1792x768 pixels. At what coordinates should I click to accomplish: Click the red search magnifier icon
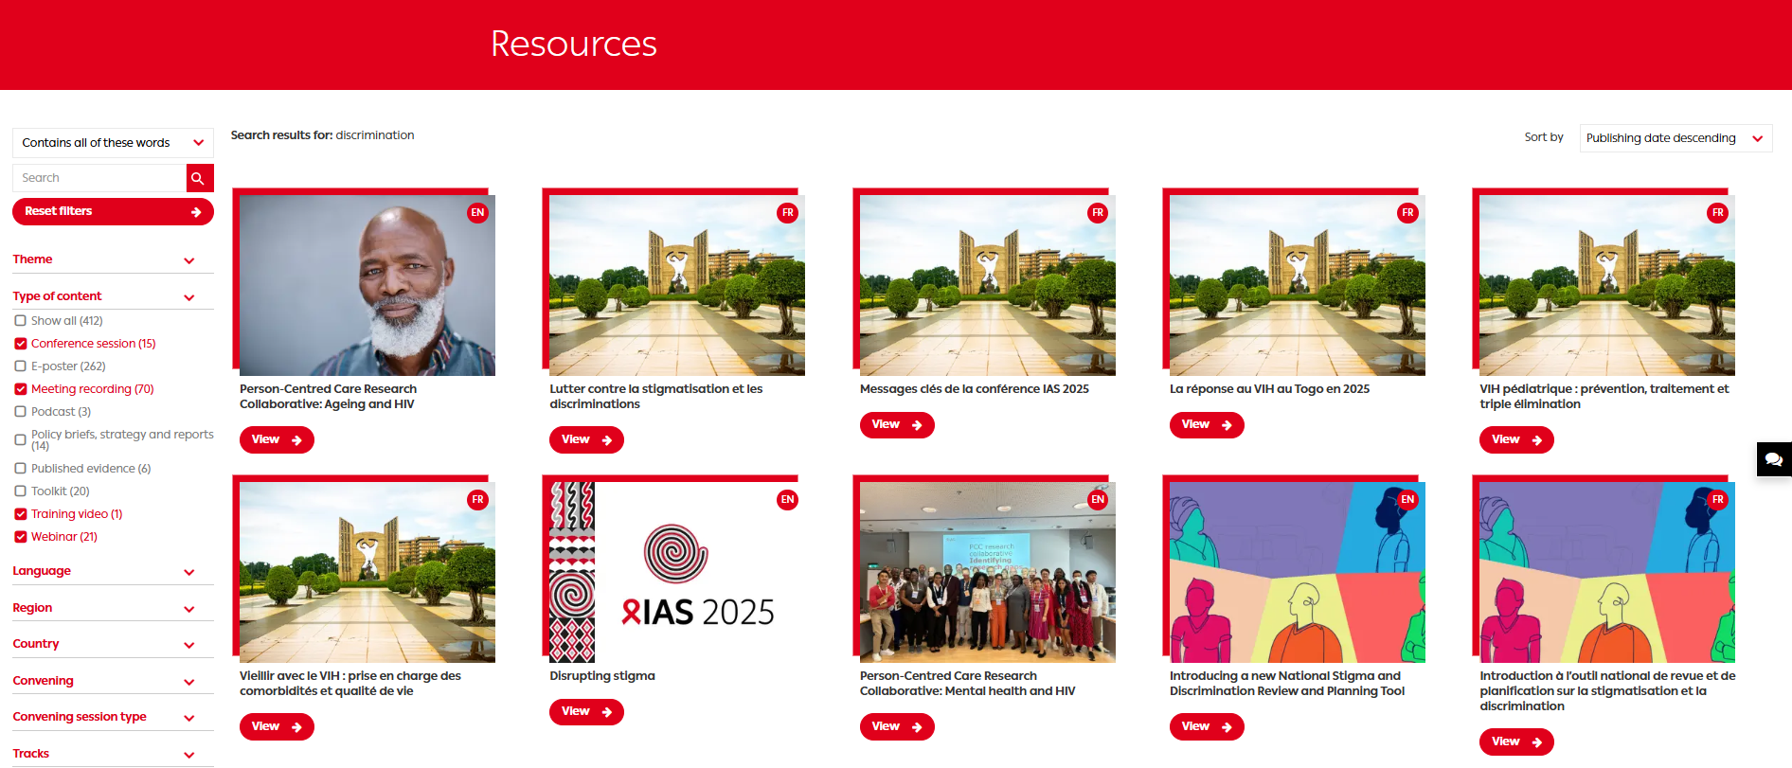198,178
